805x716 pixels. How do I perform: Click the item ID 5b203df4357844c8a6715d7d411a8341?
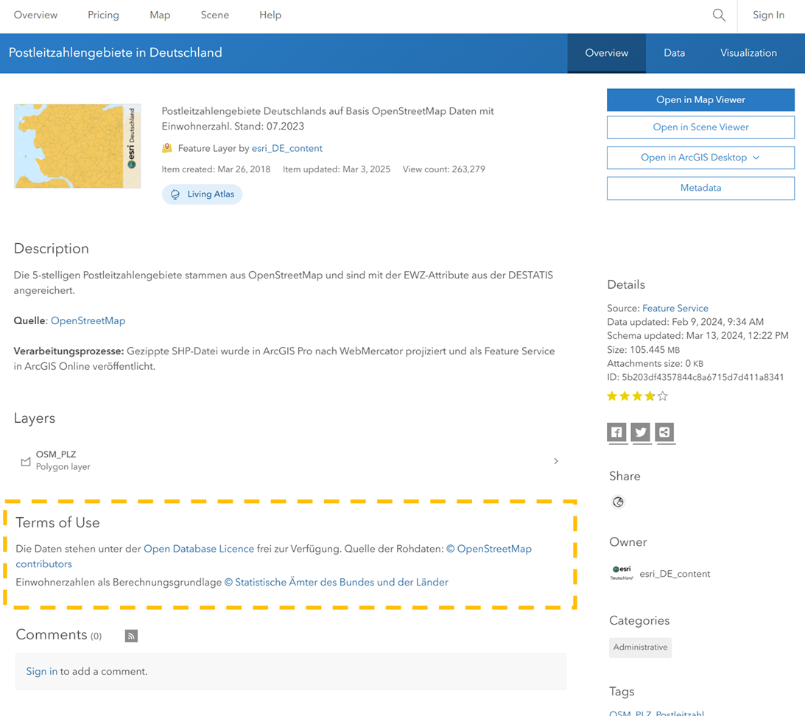point(703,377)
